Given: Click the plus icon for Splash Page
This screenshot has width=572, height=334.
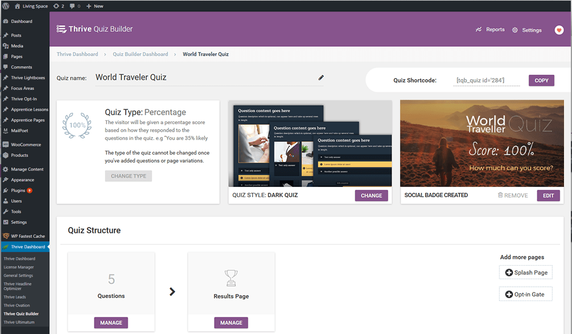Looking at the screenshot, I should point(509,272).
